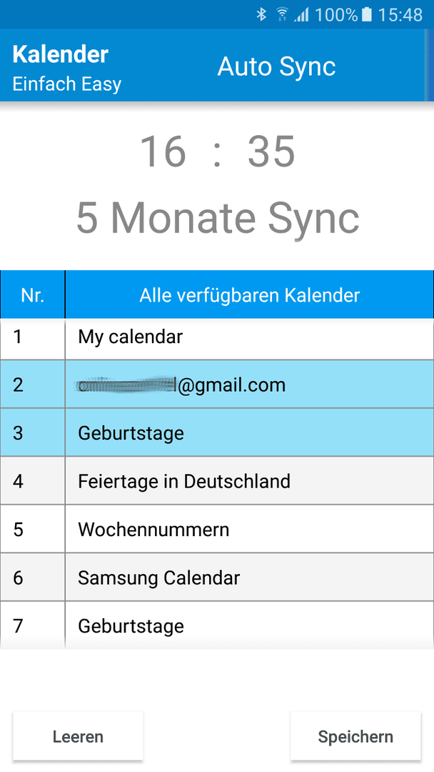
Task: Tap the battery icon in status bar
Action: [x=367, y=15]
